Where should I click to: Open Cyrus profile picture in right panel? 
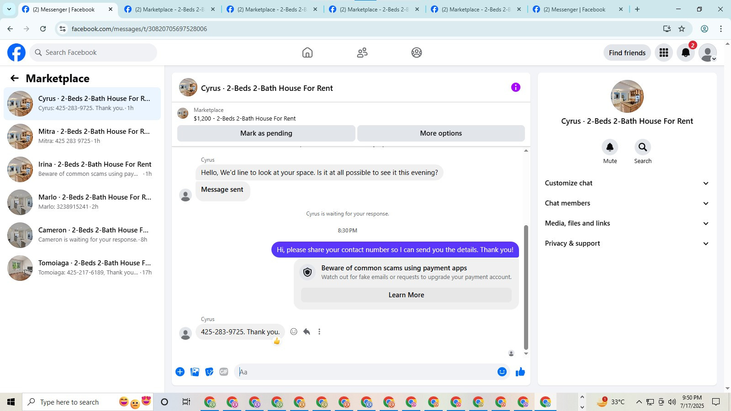(x=627, y=96)
